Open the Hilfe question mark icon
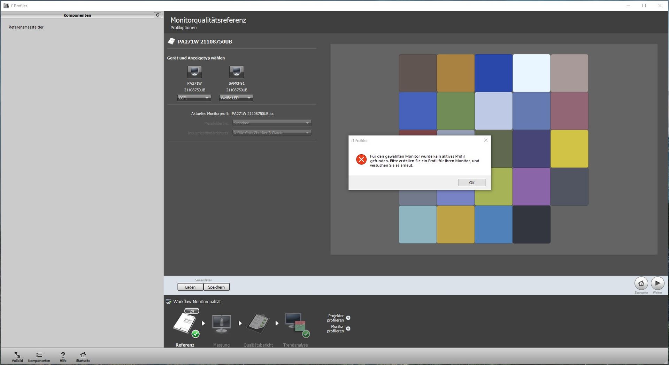This screenshot has width=669, height=365. [x=63, y=357]
